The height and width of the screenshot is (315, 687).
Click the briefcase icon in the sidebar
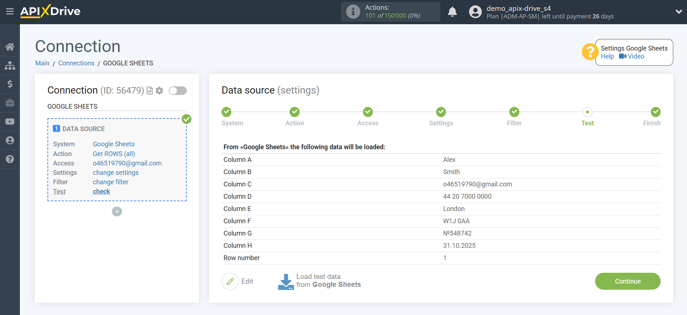point(10,103)
